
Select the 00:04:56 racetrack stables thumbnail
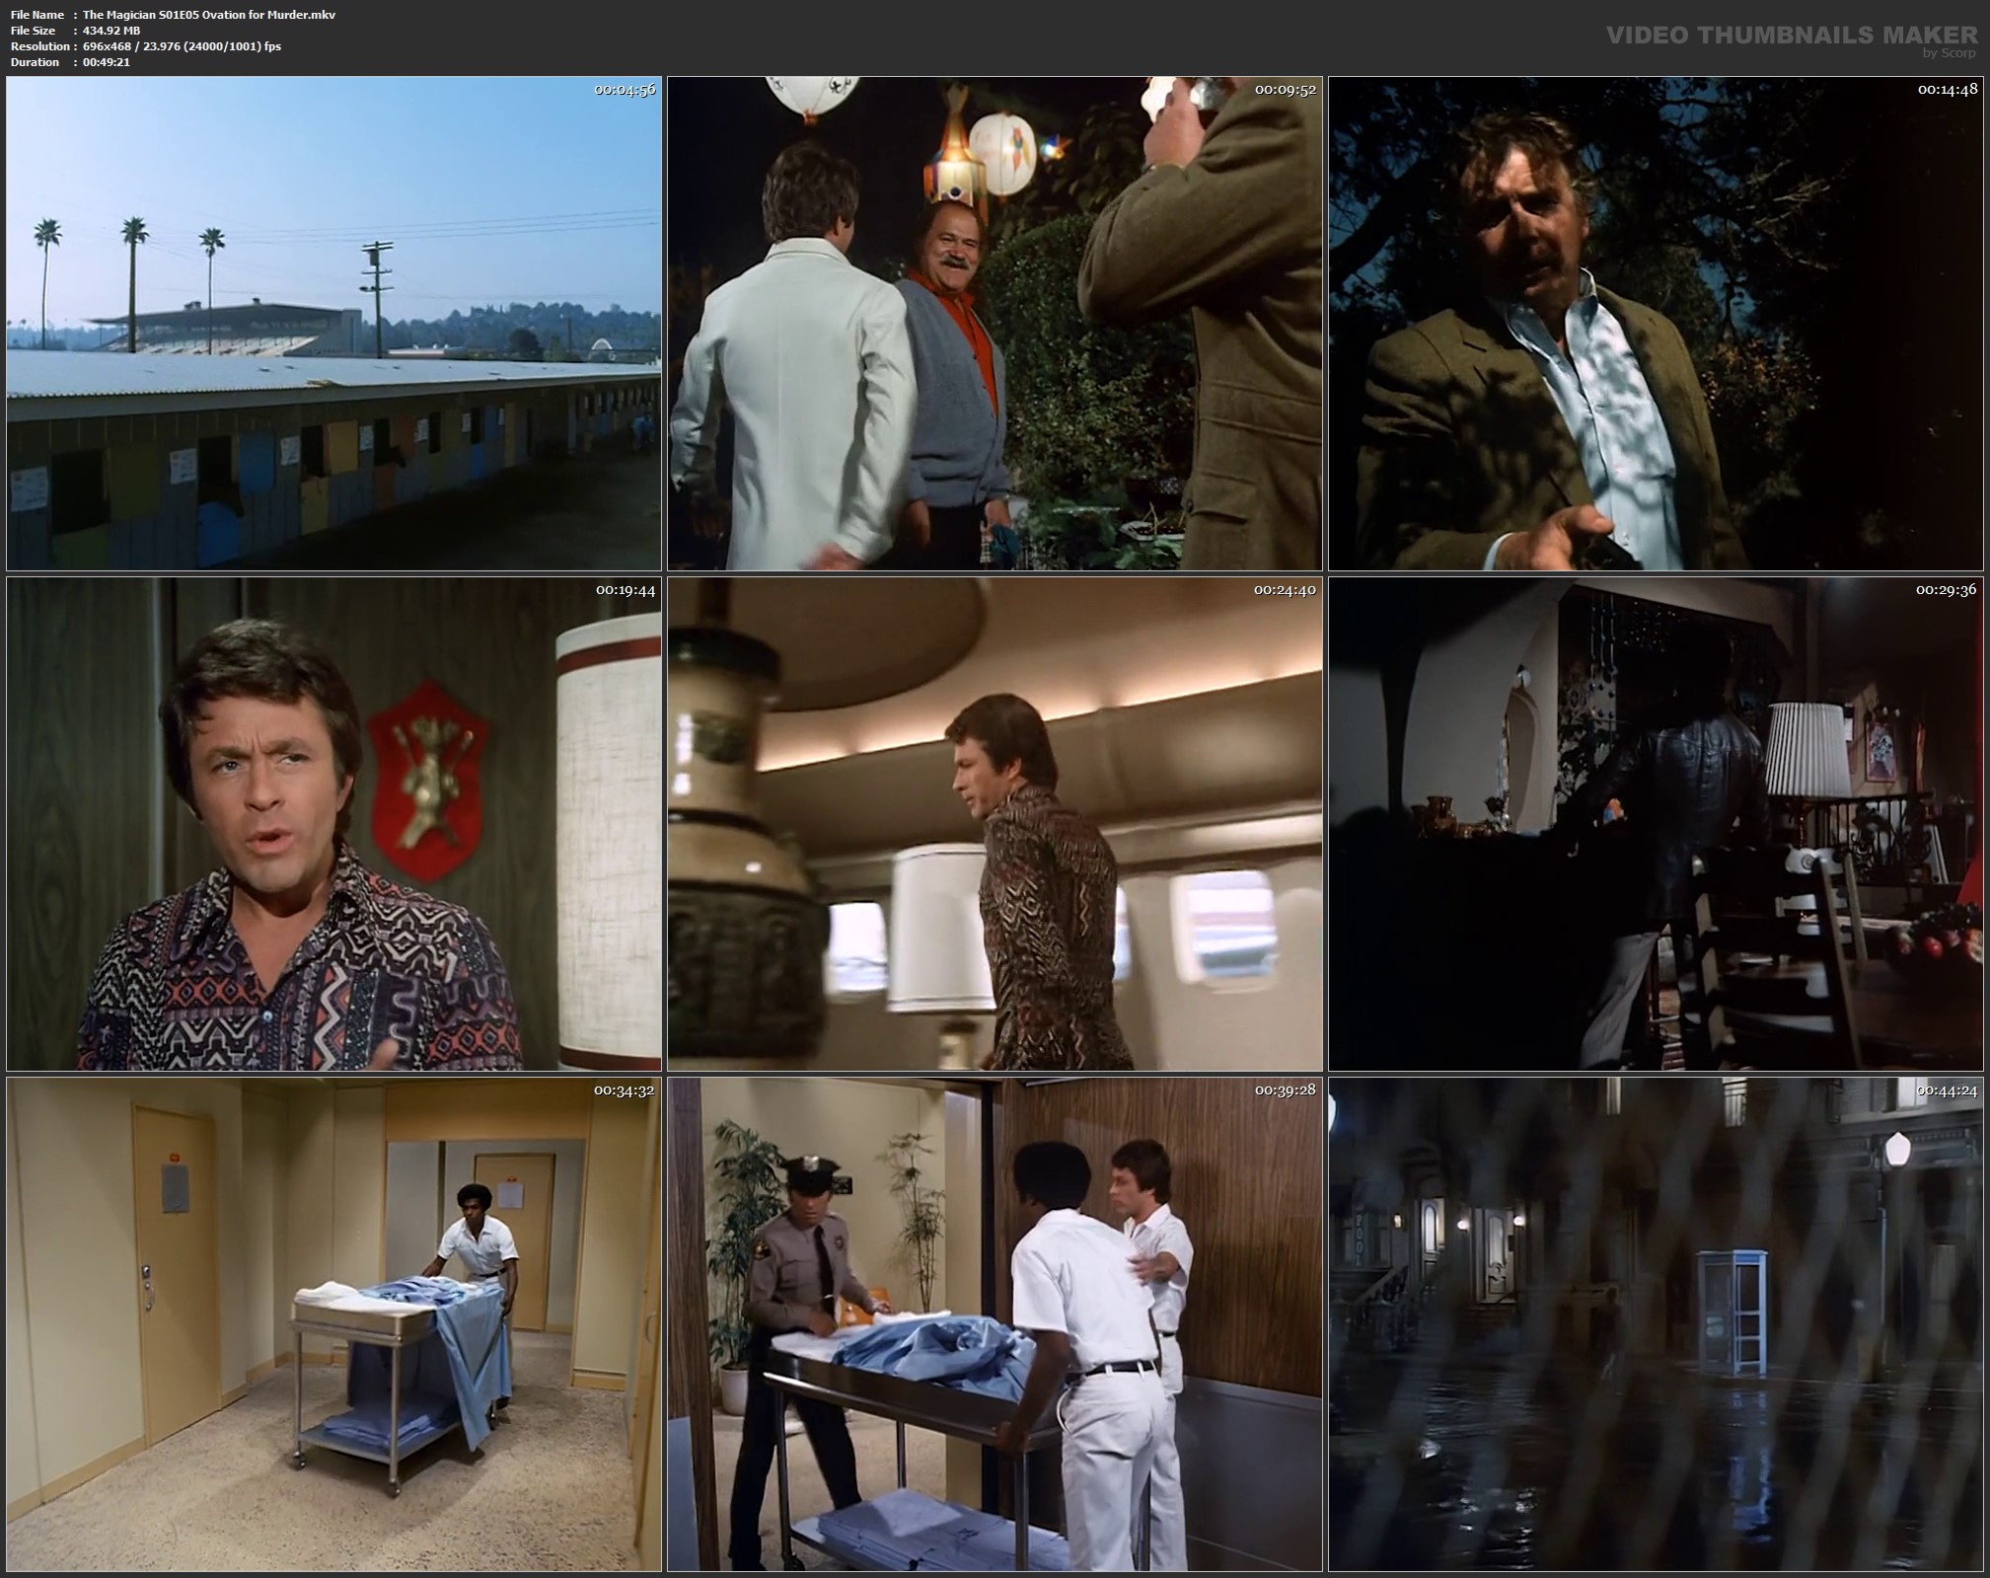tap(333, 324)
